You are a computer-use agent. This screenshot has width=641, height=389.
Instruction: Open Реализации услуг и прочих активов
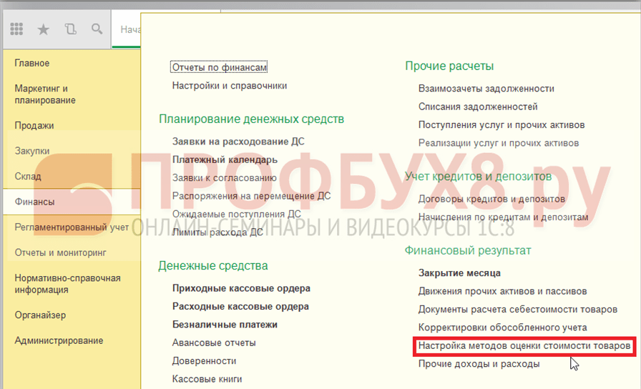tap(499, 143)
